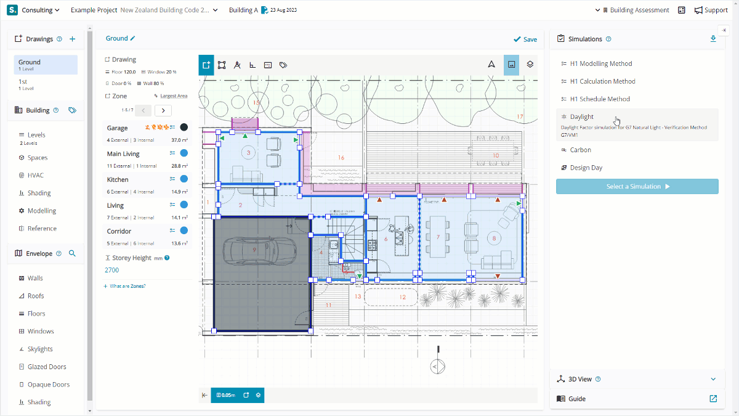Viewport: 739px width, 416px height.
Task: Select the Design Day simulation
Action: [x=586, y=168]
